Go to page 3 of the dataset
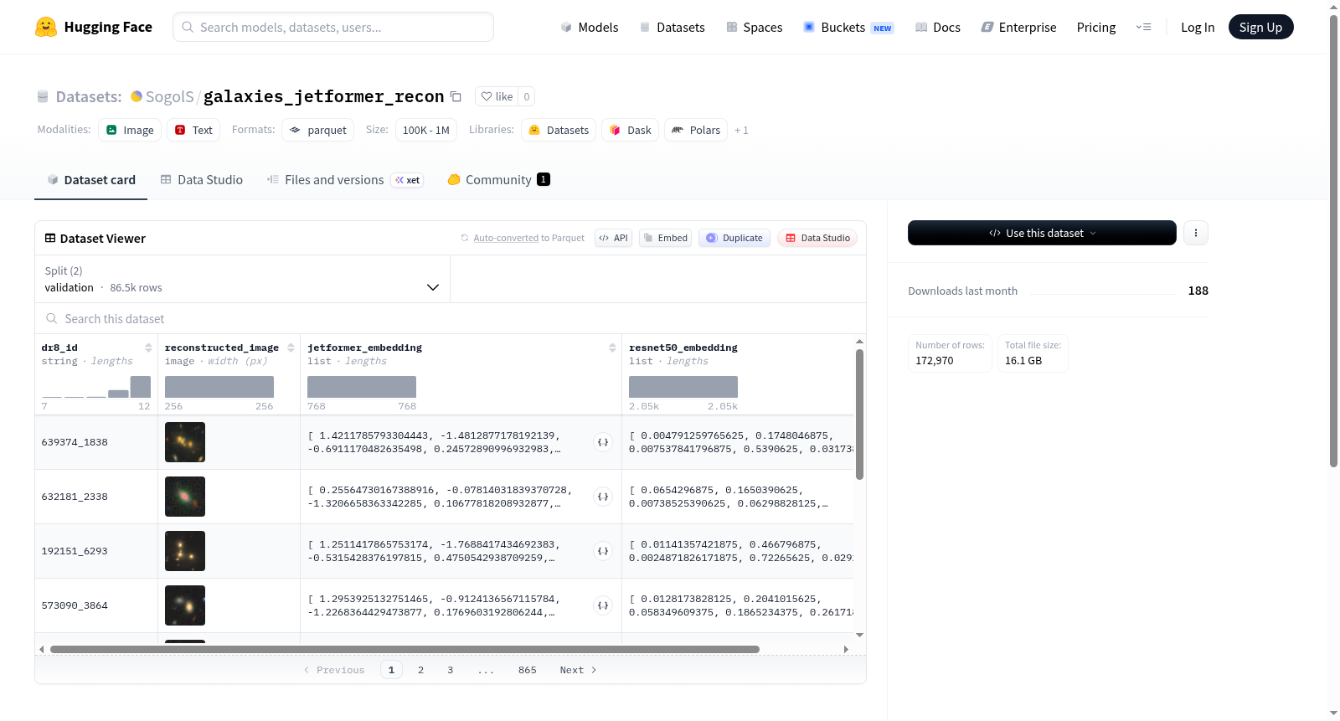The image size is (1340, 721). click(451, 670)
